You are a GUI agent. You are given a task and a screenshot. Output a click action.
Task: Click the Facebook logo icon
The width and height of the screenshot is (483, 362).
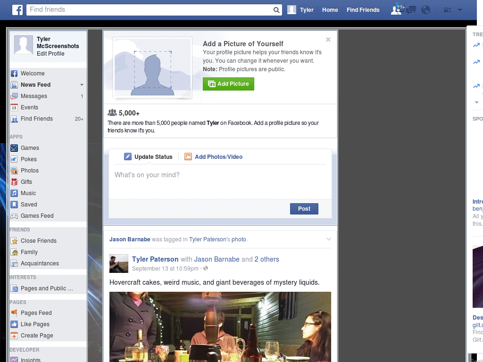pyautogui.click(x=17, y=10)
